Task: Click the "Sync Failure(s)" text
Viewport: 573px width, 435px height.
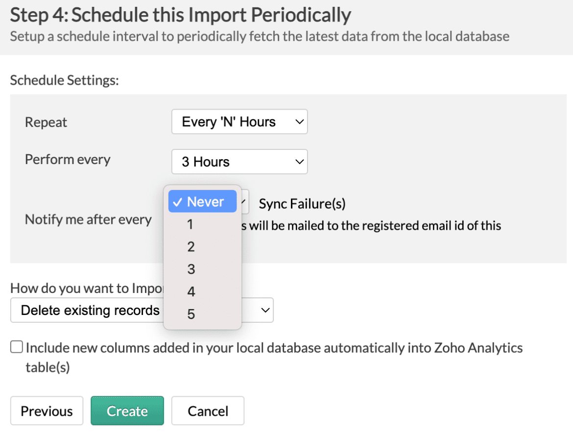Action: pos(302,204)
